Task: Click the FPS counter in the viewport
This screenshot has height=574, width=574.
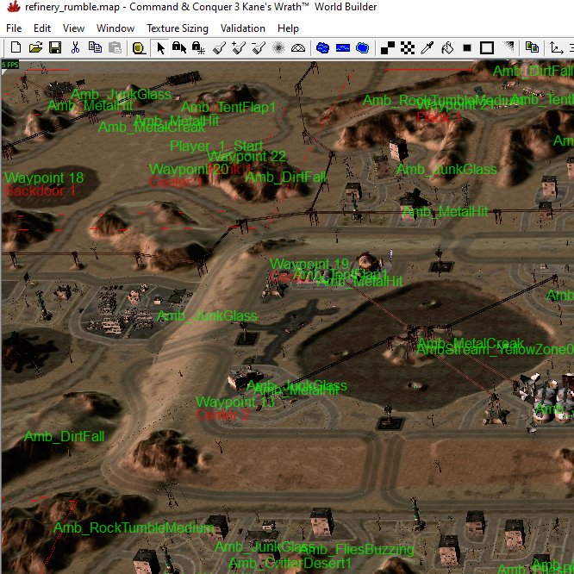Action: pyautogui.click(x=9, y=66)
